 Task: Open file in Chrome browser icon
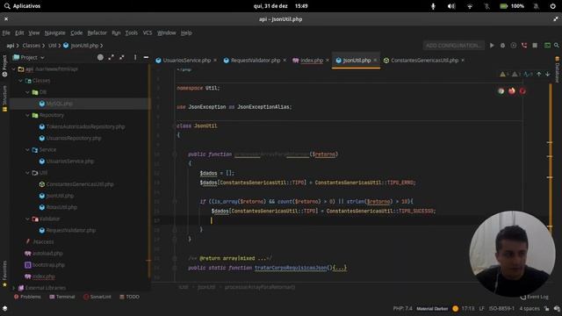point(501,91)
